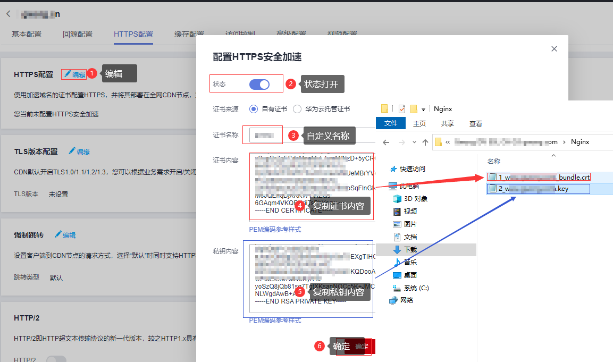This screenshot has height=362, width=613.
Task: Click hidden path chevron in the address bar
Action: [449, 142]
